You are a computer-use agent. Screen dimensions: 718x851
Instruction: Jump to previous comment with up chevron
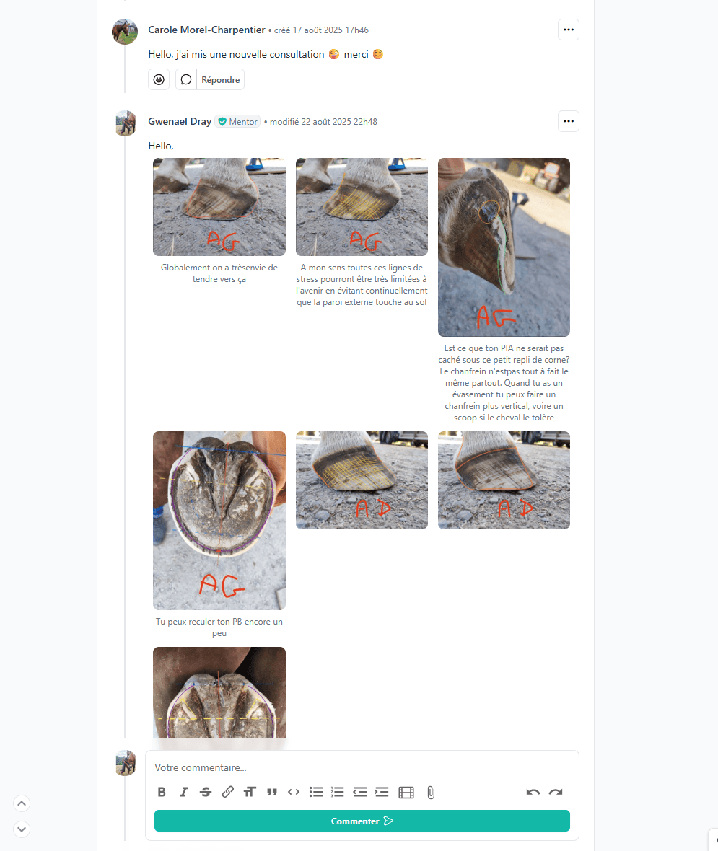tap(22, 803)
